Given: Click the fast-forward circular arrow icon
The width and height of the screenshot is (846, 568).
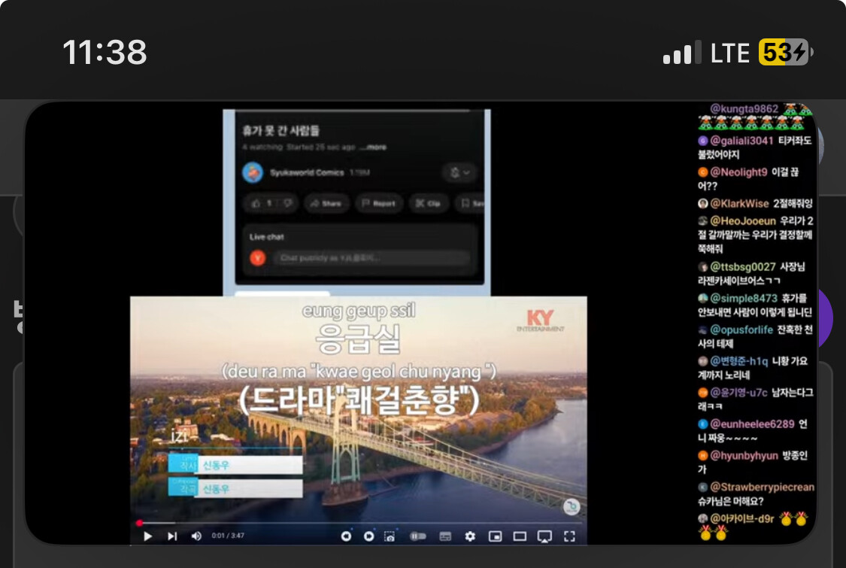Looking at the screenshot, I should tap(368, 536).
